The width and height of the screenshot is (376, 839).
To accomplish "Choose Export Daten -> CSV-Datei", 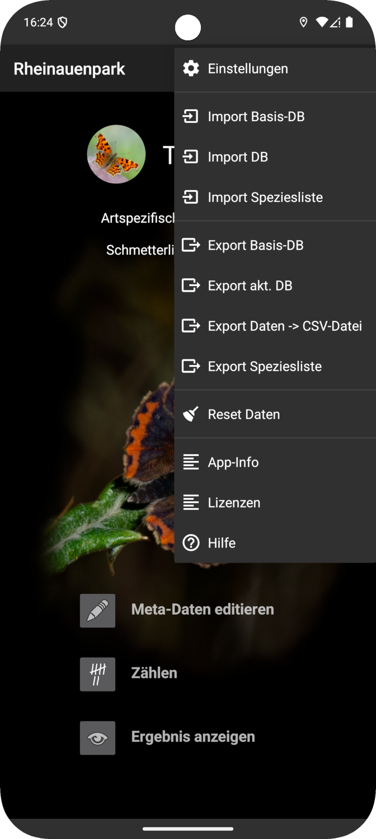I will click(x=285, y=326).
